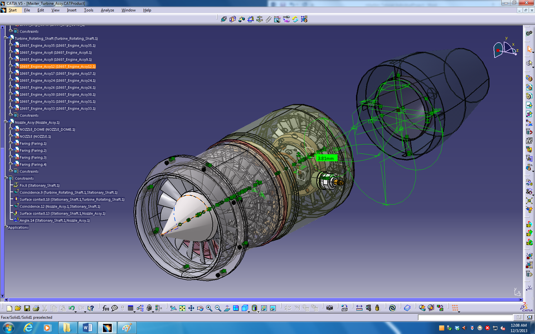
Task: Select the Fix constraint anchor tool
Action: click(x=260, y=19)
